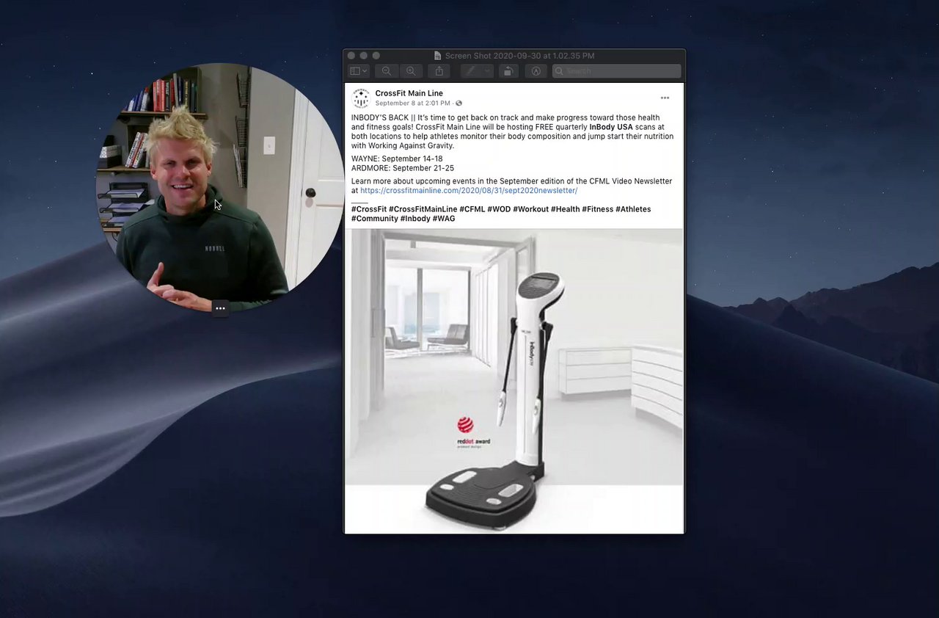Click the ARDMORE: September 21-25 line
The width and height of the screenshot is (939, 618).
403,168
